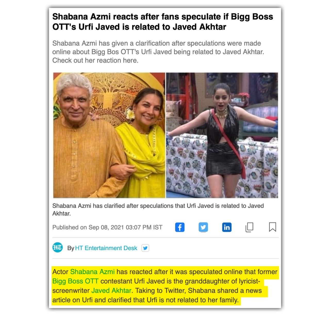Click the Published on Sep 08, 2021 timestamp
The image size is (330, 316).
[x=107, y=228]
